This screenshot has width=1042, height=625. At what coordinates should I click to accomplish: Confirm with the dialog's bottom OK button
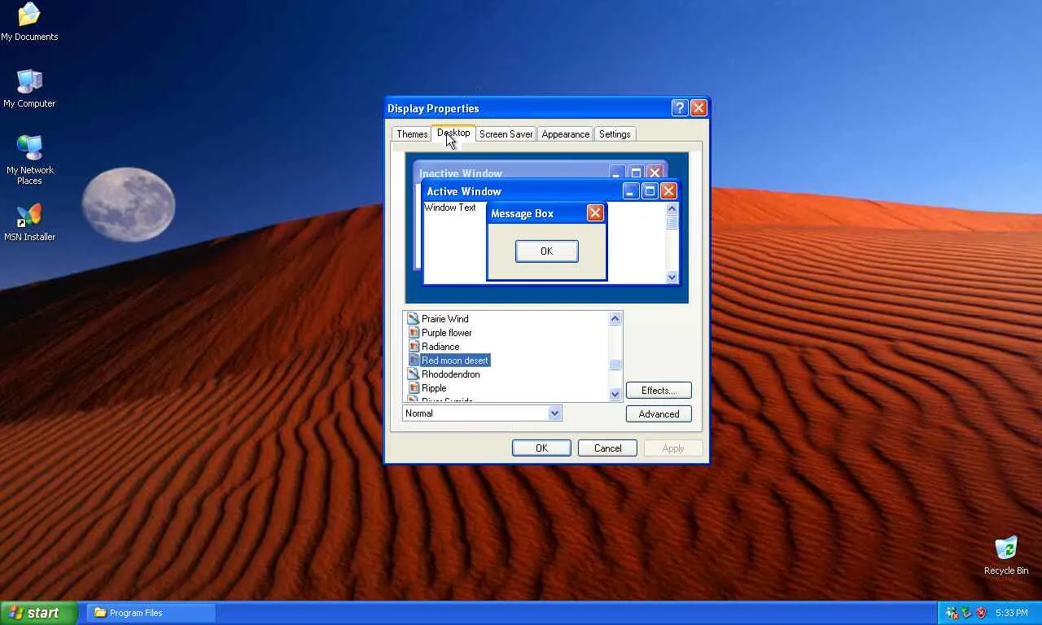[541, 448]
